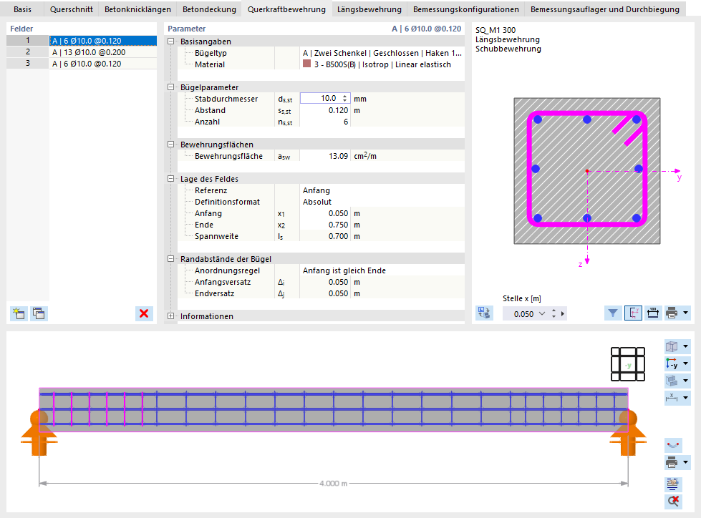Open the Betonknicklängen tab
Screen dimensions: 701x518
[137, 9]
